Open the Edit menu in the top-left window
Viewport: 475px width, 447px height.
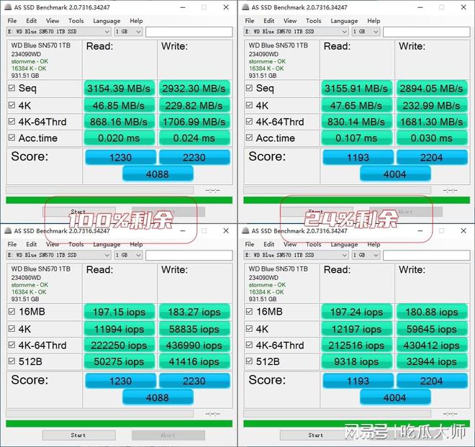click(32, 21)
